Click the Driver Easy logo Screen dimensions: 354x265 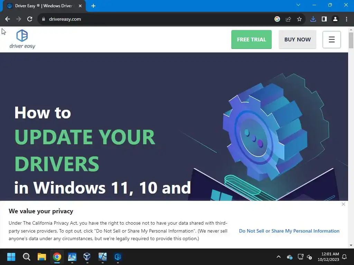click(x=22, y=39)
